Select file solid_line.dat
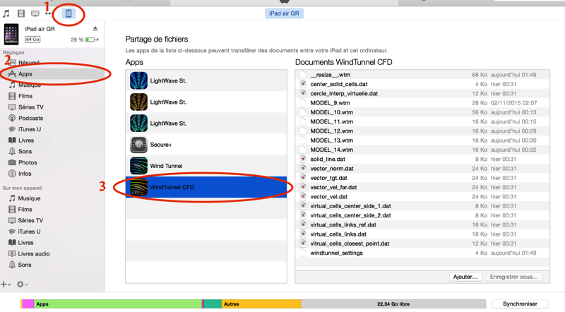The width and height of the screenshot is (565, 312). (422, 159)
